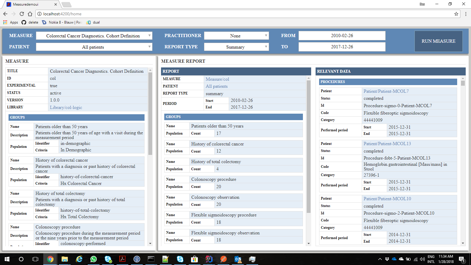
Task: Expand the Practitioner dropdown set to None
Action: [x=236, y=36]
